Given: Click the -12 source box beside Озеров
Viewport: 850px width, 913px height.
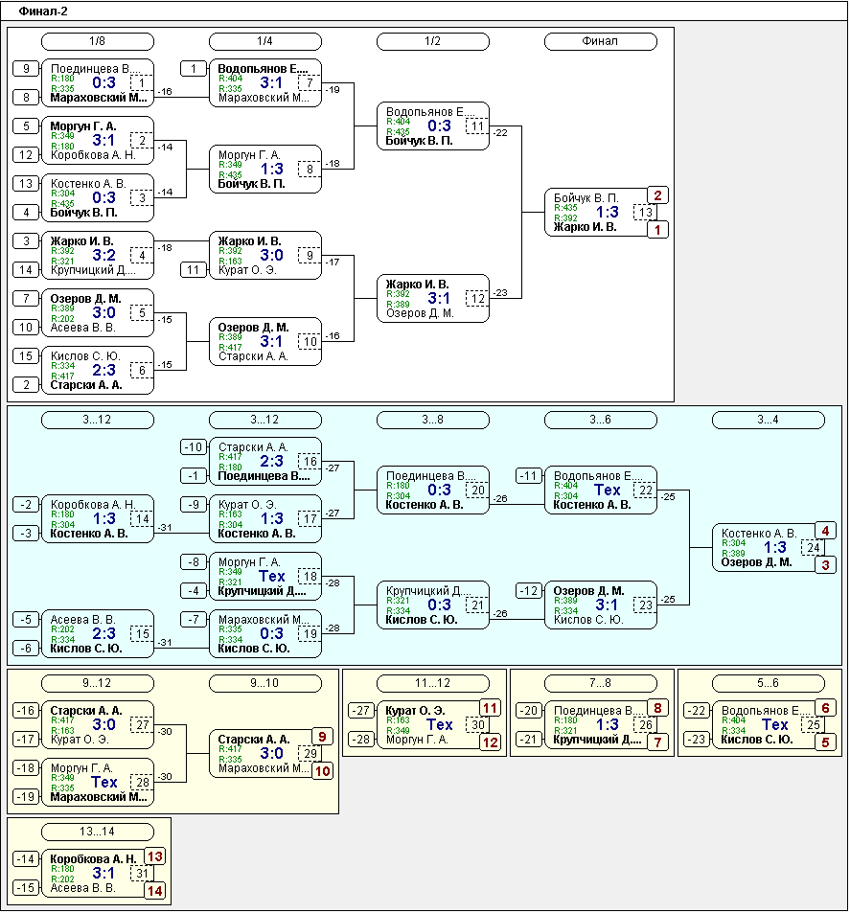Looking at the screenshot, I should click(529, 591).
